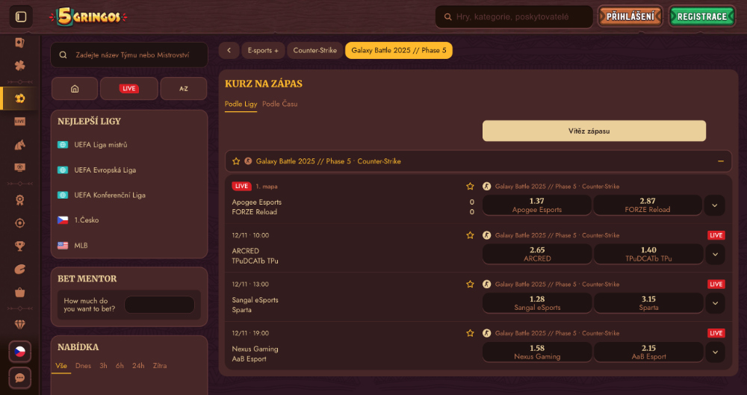This screenshot has width=747, height=395.
Task: Collapse the Galaxy Battle 2025 league section
Action: pyautogui.click(x=721, y=161)
